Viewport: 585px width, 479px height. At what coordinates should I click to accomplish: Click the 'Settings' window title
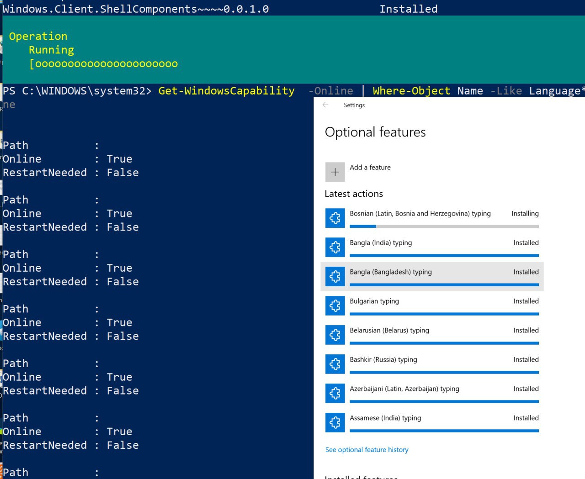click(x=354, y=105)
